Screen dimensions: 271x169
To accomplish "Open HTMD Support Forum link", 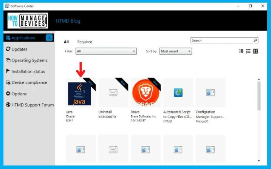I will point(30,105).
